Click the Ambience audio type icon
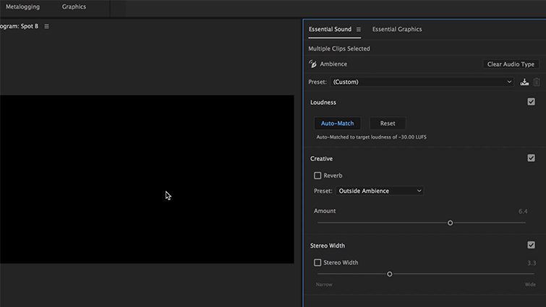Viewport: 546px width, 307px height. pos(313,64)
